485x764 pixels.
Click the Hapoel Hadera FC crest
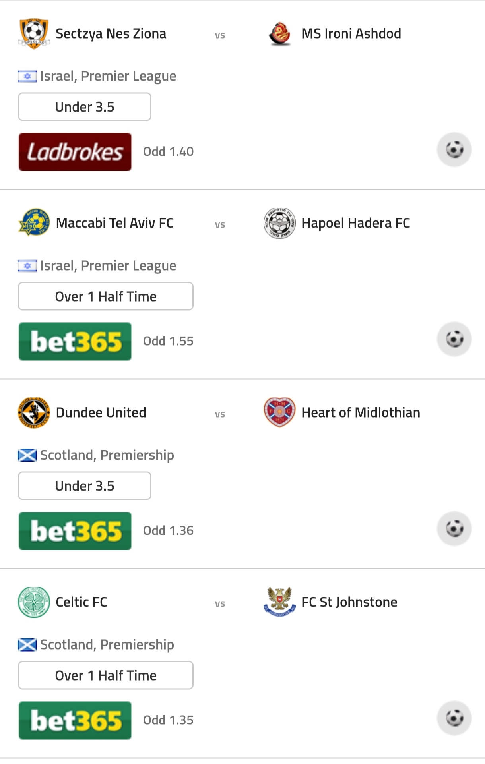pos(279,223)
